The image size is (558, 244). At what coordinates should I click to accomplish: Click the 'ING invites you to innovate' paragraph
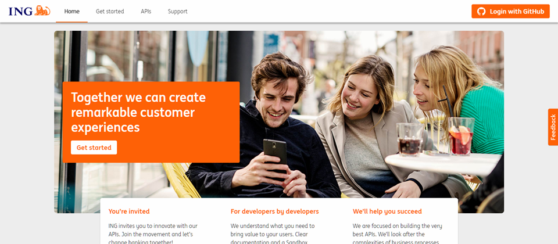pyautogui.click(x=153, y=234)
